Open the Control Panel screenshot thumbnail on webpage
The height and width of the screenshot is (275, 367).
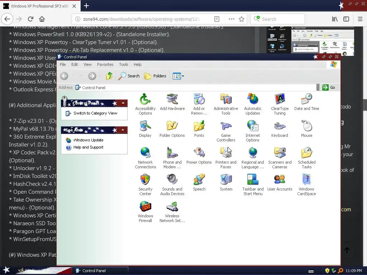[310, 41]
